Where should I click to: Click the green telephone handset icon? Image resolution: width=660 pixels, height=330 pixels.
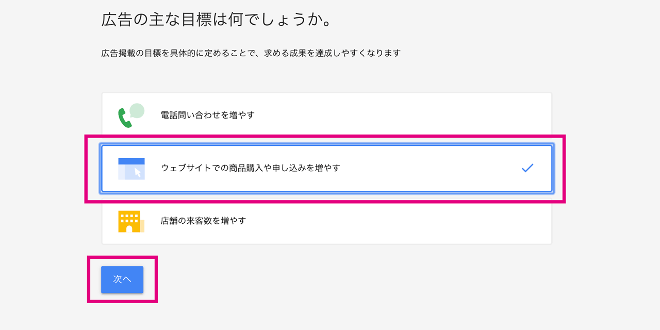[x=125, y=118]
